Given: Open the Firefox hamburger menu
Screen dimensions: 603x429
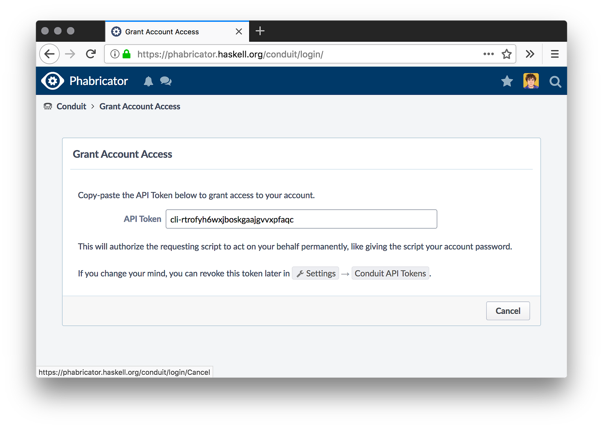Looking at the screenshot, I should [555, 54].
